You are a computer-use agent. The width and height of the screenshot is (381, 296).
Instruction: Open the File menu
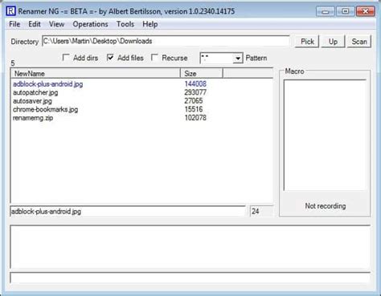click(14, 24)
